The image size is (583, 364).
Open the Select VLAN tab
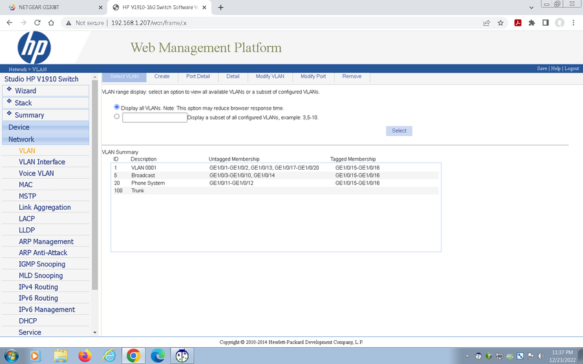click(124, 77)
